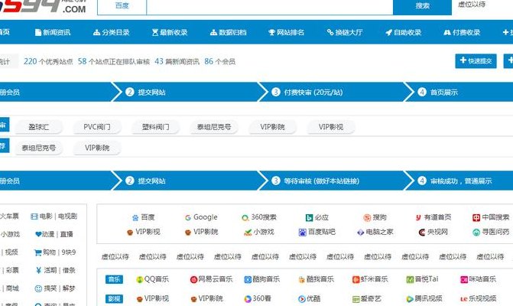Open 自助收录 with the rocket icon
This screenshot has width=513, height=306.
403,32
